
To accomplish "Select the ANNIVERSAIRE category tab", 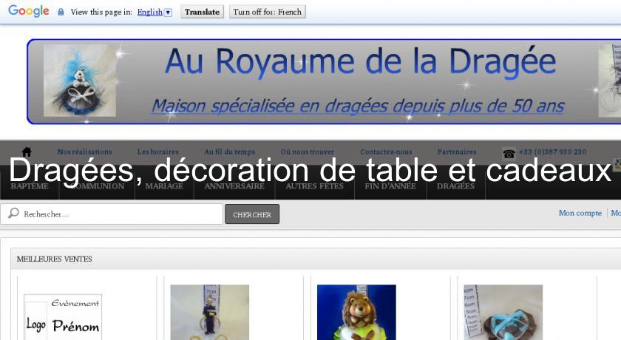I will pyautogui.click(x=234, y=186).
